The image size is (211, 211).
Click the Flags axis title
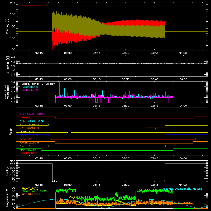[x=11, y=132]
